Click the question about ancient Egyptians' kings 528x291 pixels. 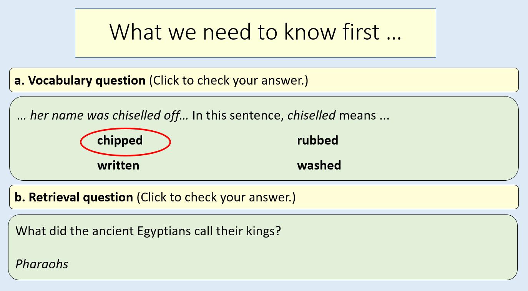148,231
